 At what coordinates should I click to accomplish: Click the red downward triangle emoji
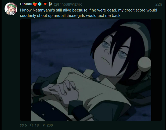(45, 4)
